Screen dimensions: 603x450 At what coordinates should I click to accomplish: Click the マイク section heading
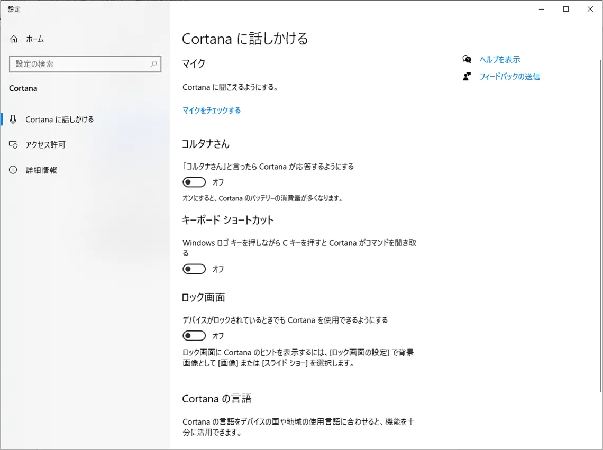pos(194,64)
